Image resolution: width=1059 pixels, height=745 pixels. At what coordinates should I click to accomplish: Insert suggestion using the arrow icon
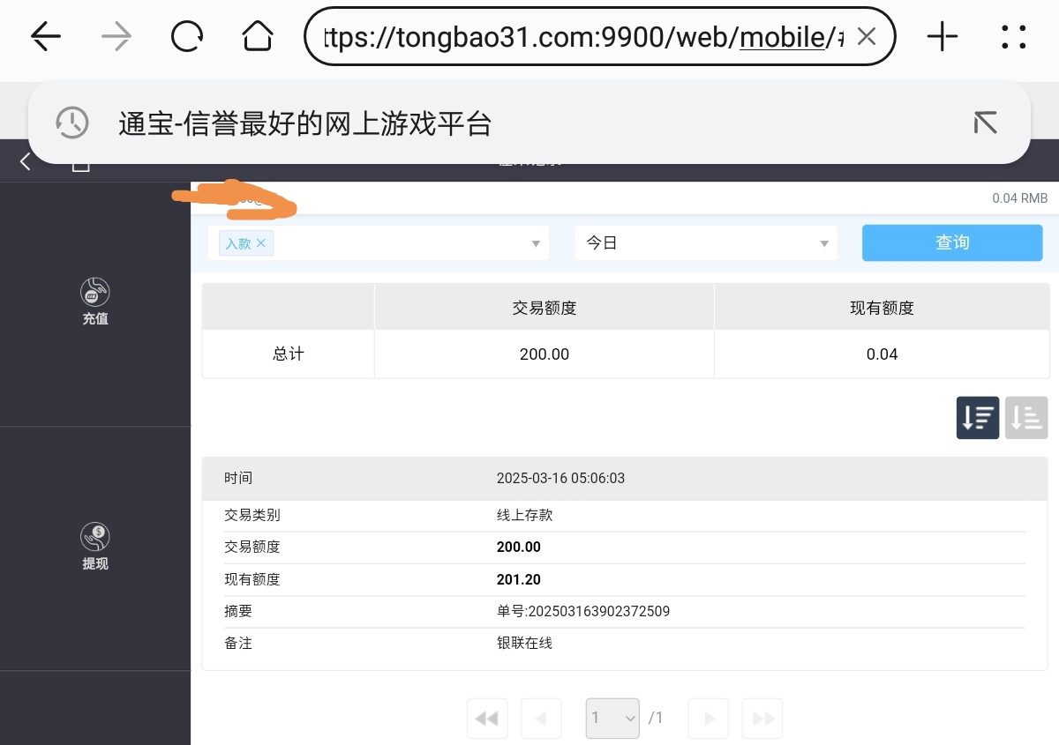click(x=985, y=123)
